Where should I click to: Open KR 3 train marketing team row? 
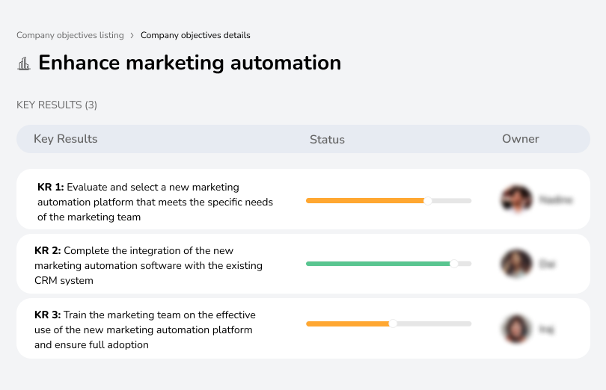[303, 328]
